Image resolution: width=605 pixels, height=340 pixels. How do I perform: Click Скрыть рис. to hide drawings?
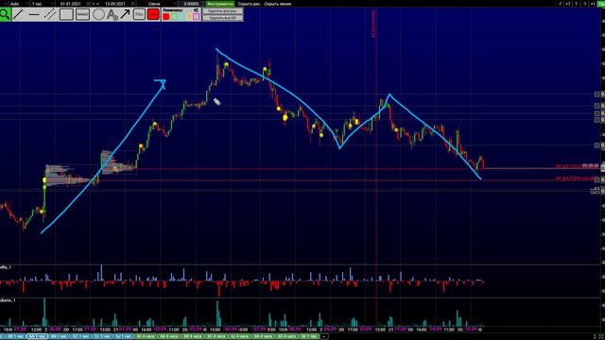pos(249,4)
